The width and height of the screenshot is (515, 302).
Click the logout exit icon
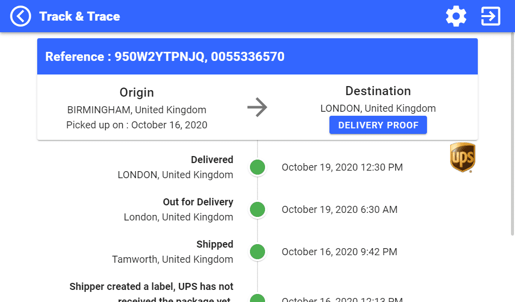pyautogui.click(x=490, y=16)
